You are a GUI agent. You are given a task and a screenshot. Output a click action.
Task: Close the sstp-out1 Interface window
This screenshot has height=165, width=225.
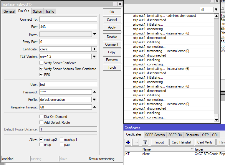click(120, 4)
